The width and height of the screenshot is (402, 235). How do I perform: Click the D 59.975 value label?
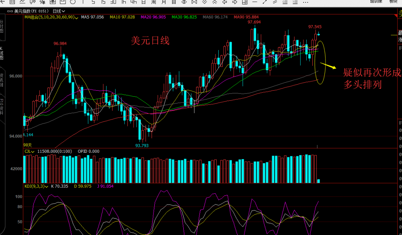click(x=82, y=186)
